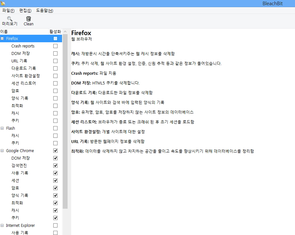The image size is (295, 235).
Task: Collapse the Flash tree group
Action: tap(2, 128)
